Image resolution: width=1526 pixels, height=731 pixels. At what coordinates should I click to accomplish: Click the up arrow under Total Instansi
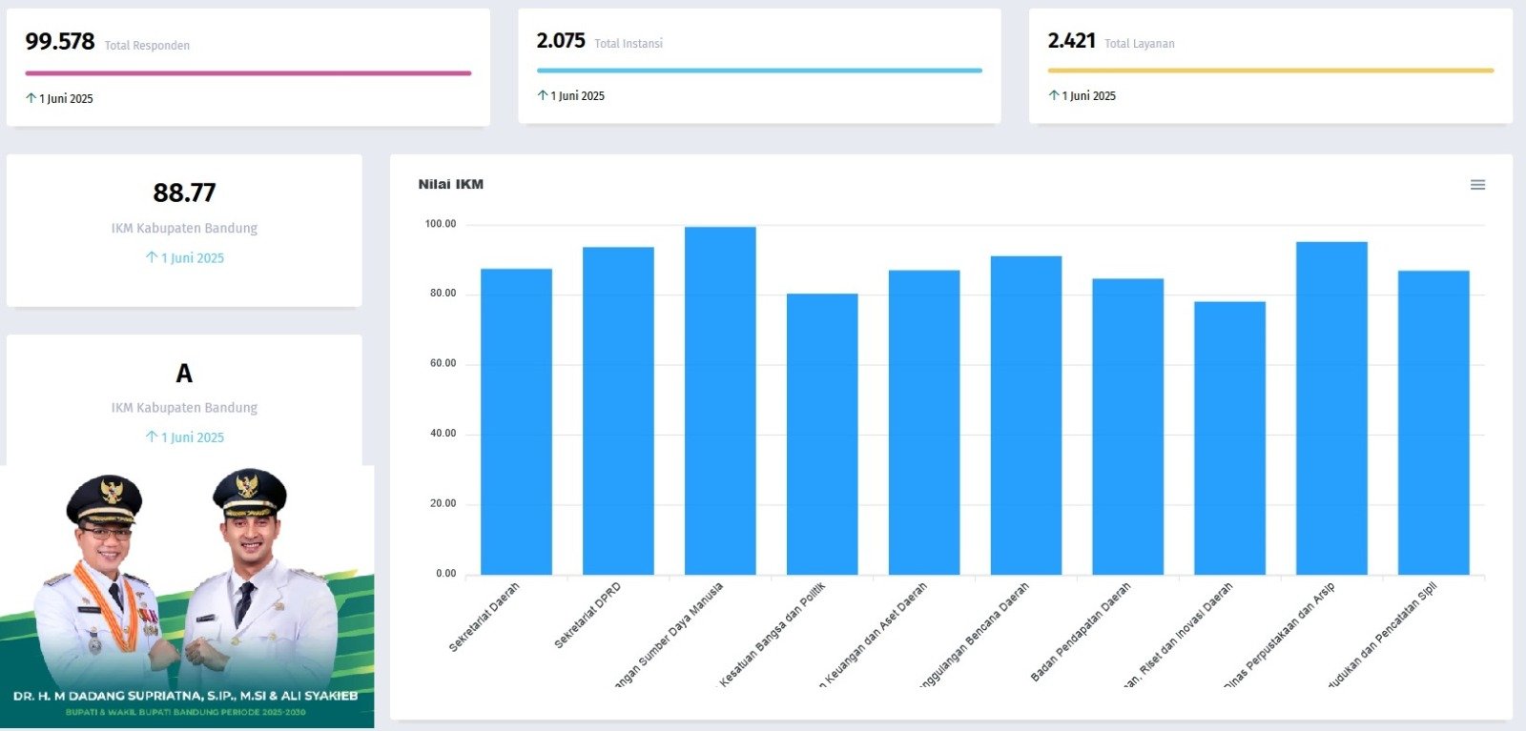[543, 95]
